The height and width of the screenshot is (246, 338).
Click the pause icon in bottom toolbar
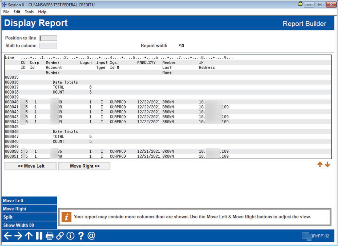point(39,236)
